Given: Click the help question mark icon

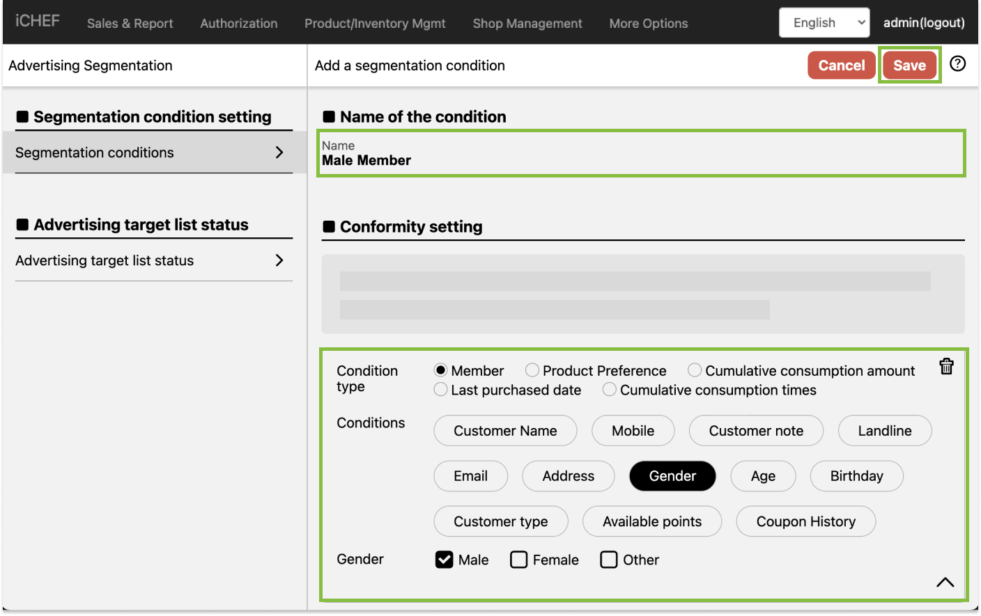Looking at the screenshot, I should point(958,64).
